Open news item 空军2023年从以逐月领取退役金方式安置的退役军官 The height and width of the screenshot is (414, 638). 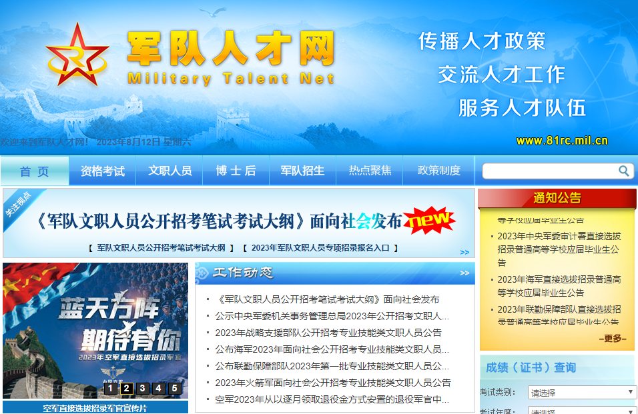332,399
